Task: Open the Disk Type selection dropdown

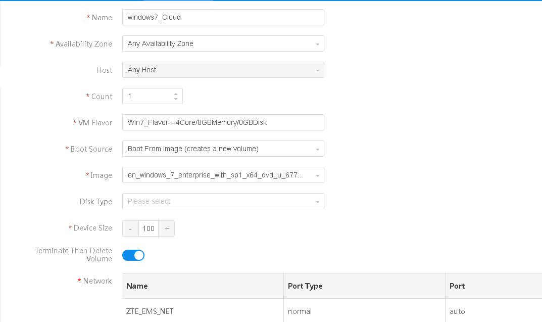Action: point(223,201)
